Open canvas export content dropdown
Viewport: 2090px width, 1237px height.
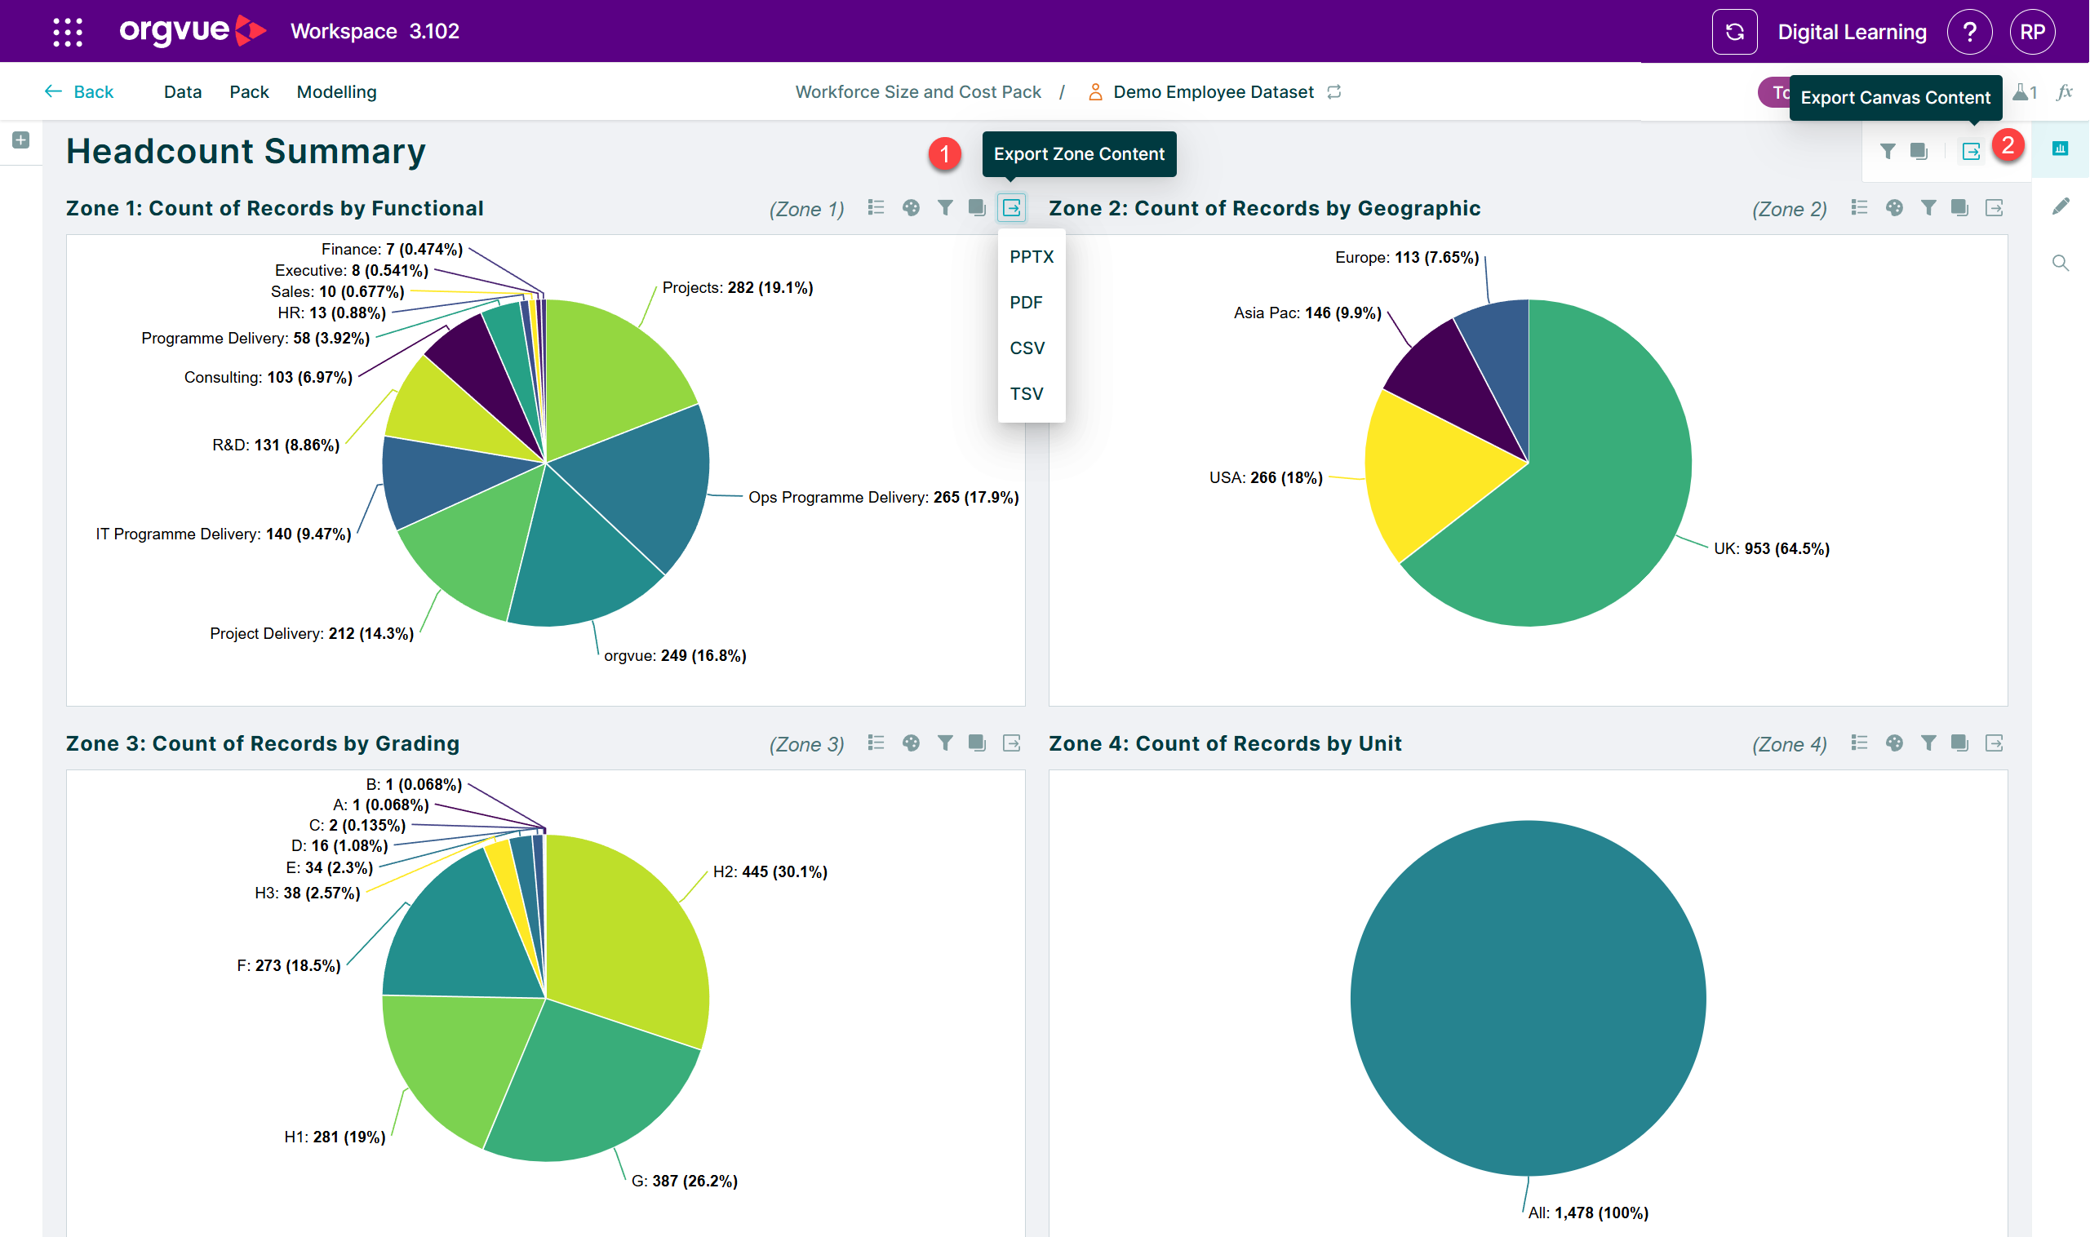tap(1971, 151)
